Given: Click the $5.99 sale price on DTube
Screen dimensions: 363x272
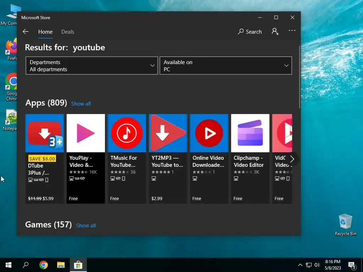Looking at the screenshot, I should 48,198.
